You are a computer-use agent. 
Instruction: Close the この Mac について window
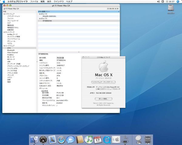(83, 57)
